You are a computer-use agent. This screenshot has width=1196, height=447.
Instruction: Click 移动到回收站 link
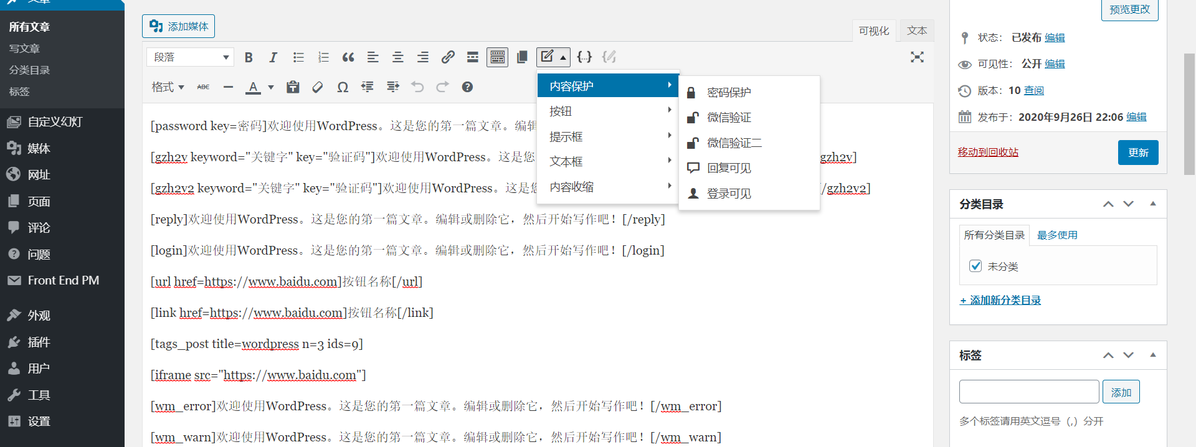pos(988,152)
